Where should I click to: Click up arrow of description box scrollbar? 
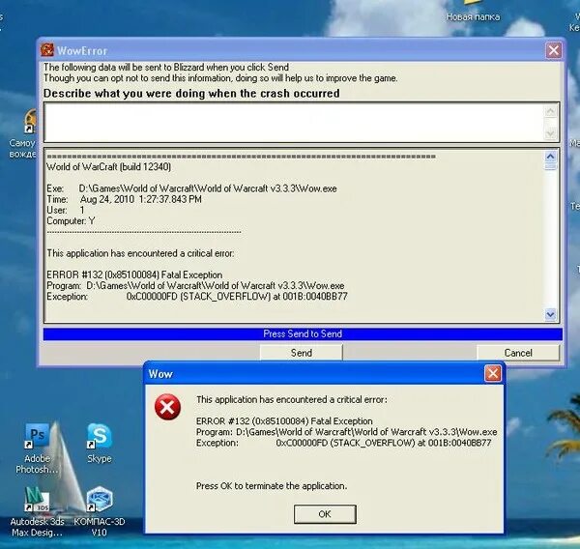pos(550,111)
